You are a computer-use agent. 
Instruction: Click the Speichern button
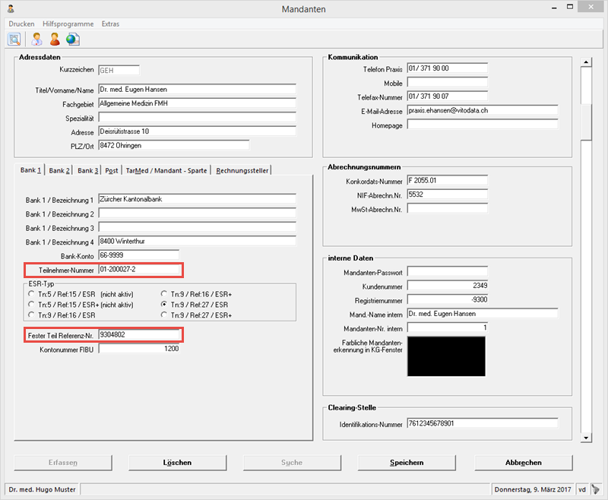point(407,463)
